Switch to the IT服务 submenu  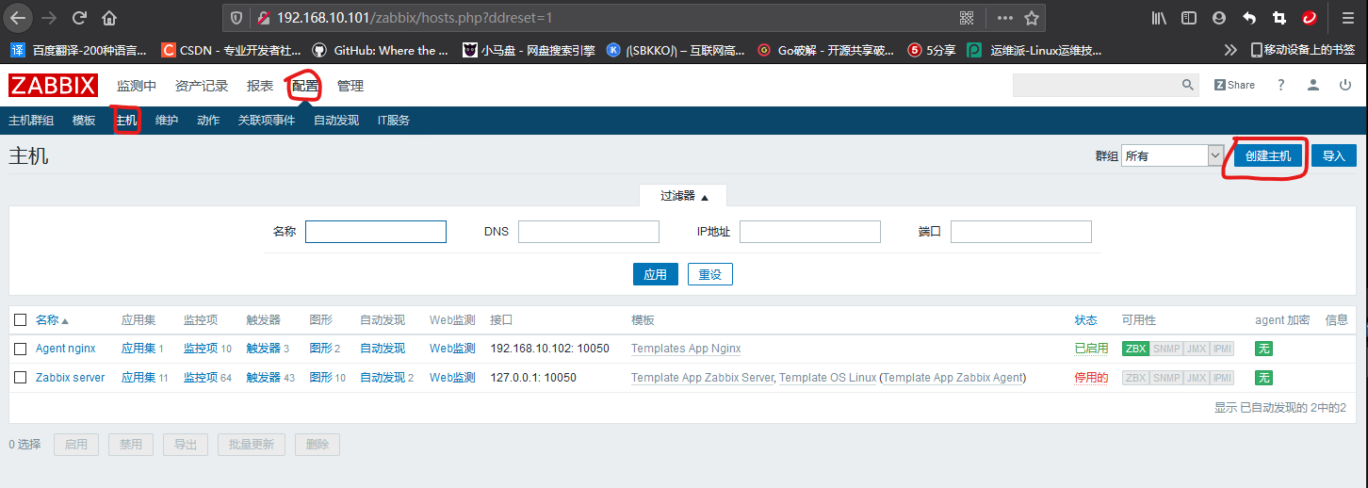[x=394, y=121]
